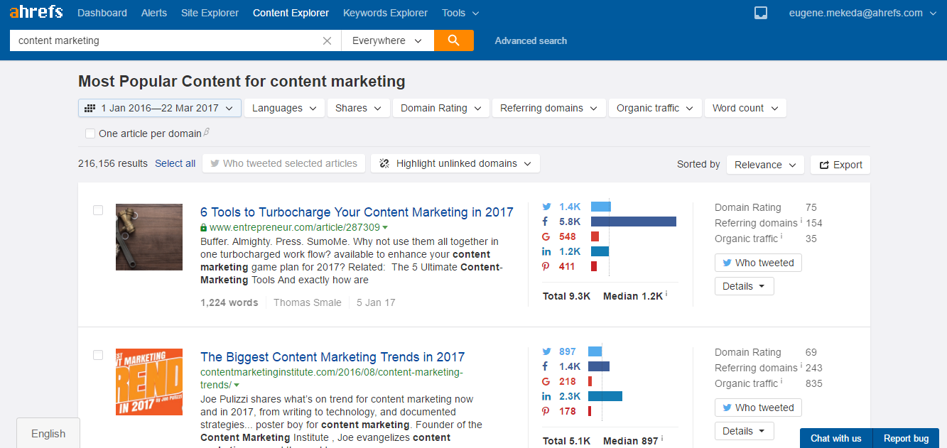This screenshot has width=947, height=448.
Task: Click Who tweeted for 6 Tools article
Action: point(758,263)
